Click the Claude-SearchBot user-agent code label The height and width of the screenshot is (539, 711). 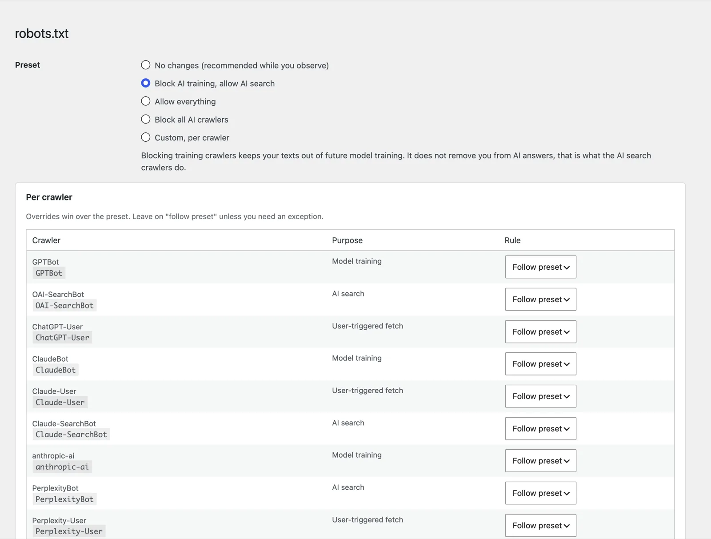pos(71,435)
